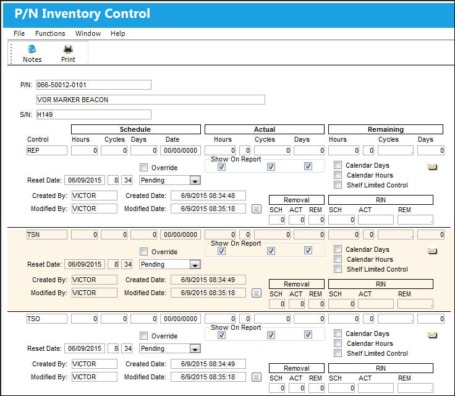Click REP Removal SCH field
This screenshot has width=455, height=396.
tap(277, 220)
